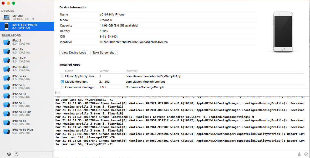Click the trash icon to clear console
Image resolution: width=310 pixels, height=158 pixels.
click(300, 154)
